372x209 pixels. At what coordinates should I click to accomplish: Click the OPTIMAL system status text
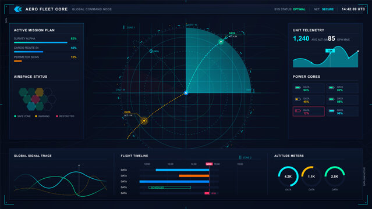point(299,9)
